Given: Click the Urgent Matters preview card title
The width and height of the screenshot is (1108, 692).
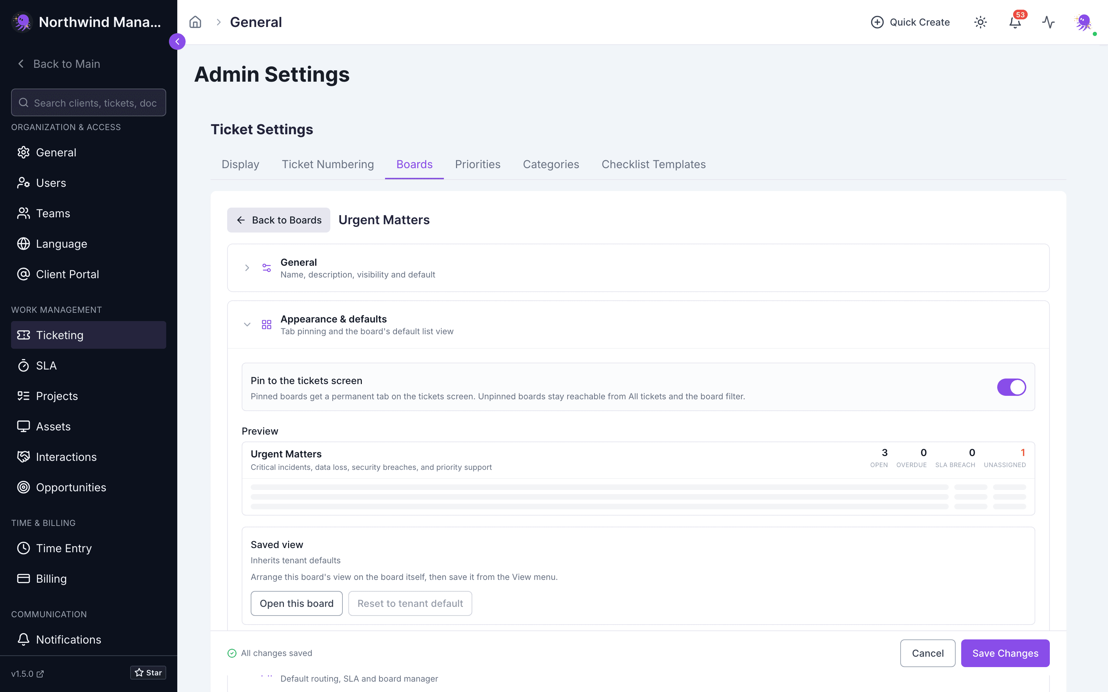Looking at the screenshot, I should click(x=286, y=454).
